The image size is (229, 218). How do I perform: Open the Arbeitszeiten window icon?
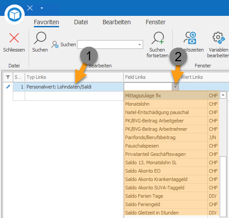point(190,38)
